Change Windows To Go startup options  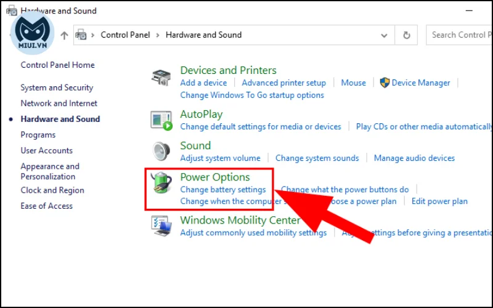pyautogui.click(x=252, y=95)
